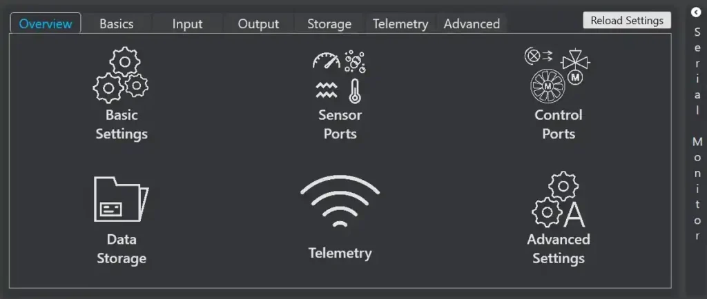This screenshot has height=299, width=707.
Task: Switch to the Output tab
Action: [x=258, y=23]
